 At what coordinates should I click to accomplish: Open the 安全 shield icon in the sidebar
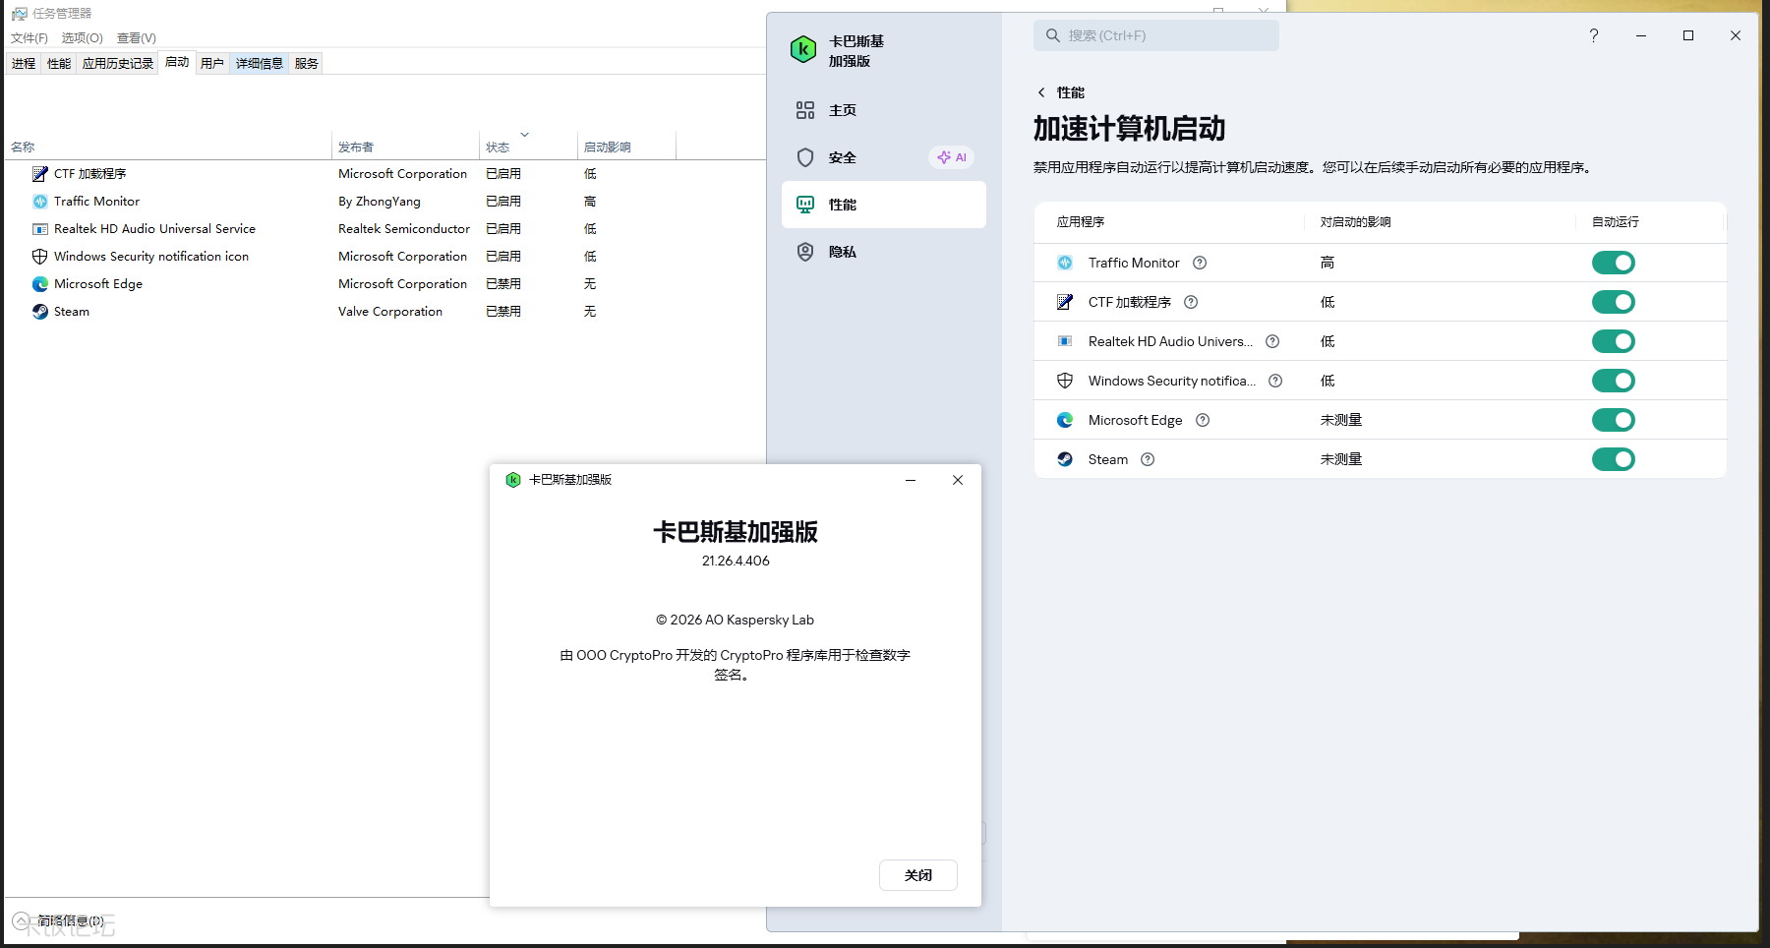point(805,157)
